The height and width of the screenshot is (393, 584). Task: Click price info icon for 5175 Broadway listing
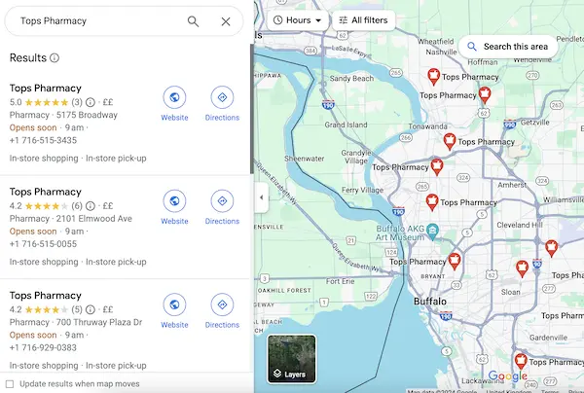click(91, 102)
